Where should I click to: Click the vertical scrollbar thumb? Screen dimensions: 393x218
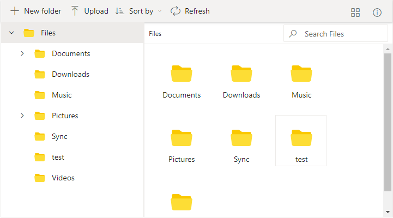pos(388,122)
